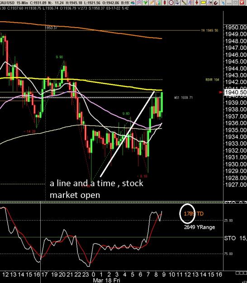This screenshot has height=283, width=247.
Task: Click the 03-17-22 date in info line
Action: tap(113, 8)
